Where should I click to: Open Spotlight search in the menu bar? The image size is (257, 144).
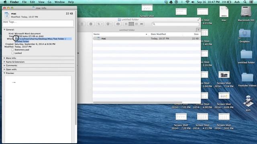click(x=245, y=2)
